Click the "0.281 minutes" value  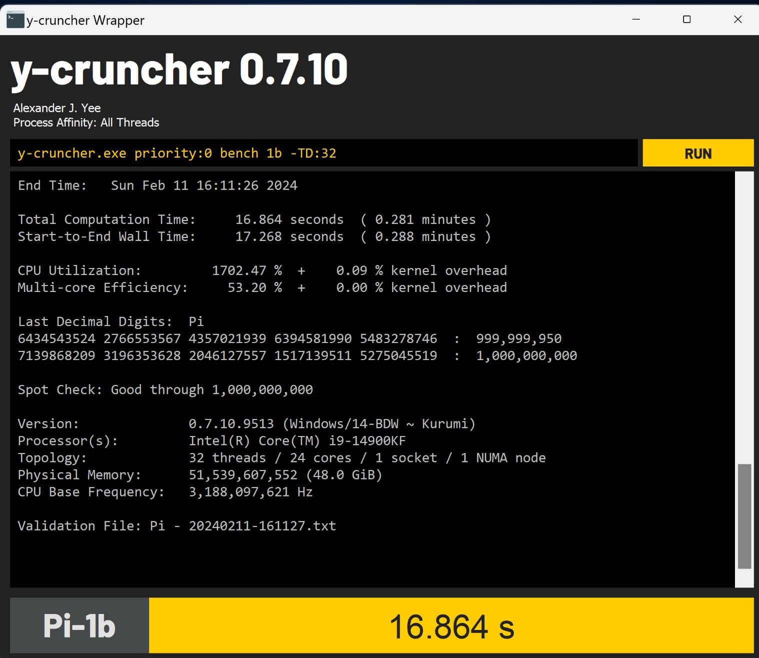(x=425, y=219)
